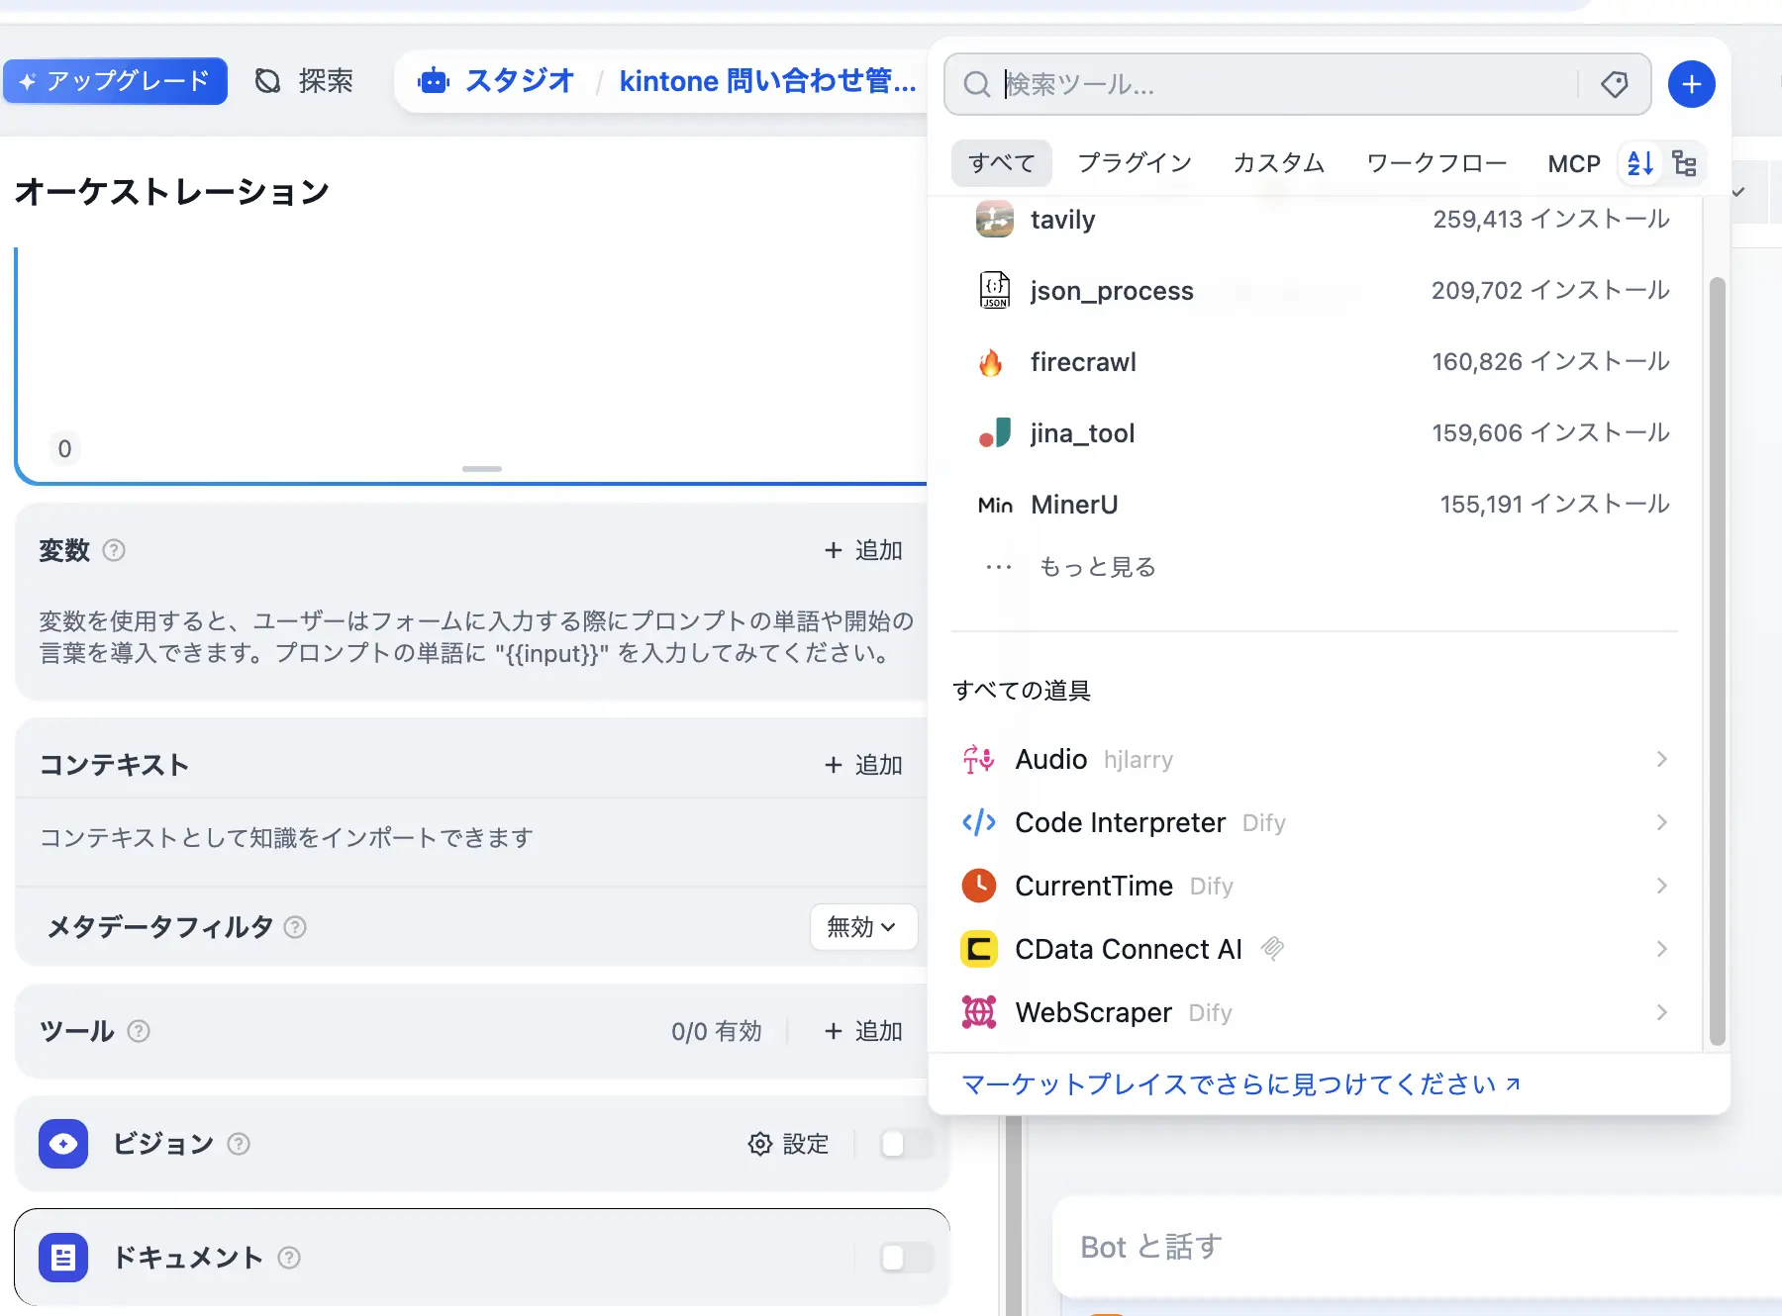Open help for メタデータフィルタ
This screenshot has height=1316, width=1782.
click(295, 927)
